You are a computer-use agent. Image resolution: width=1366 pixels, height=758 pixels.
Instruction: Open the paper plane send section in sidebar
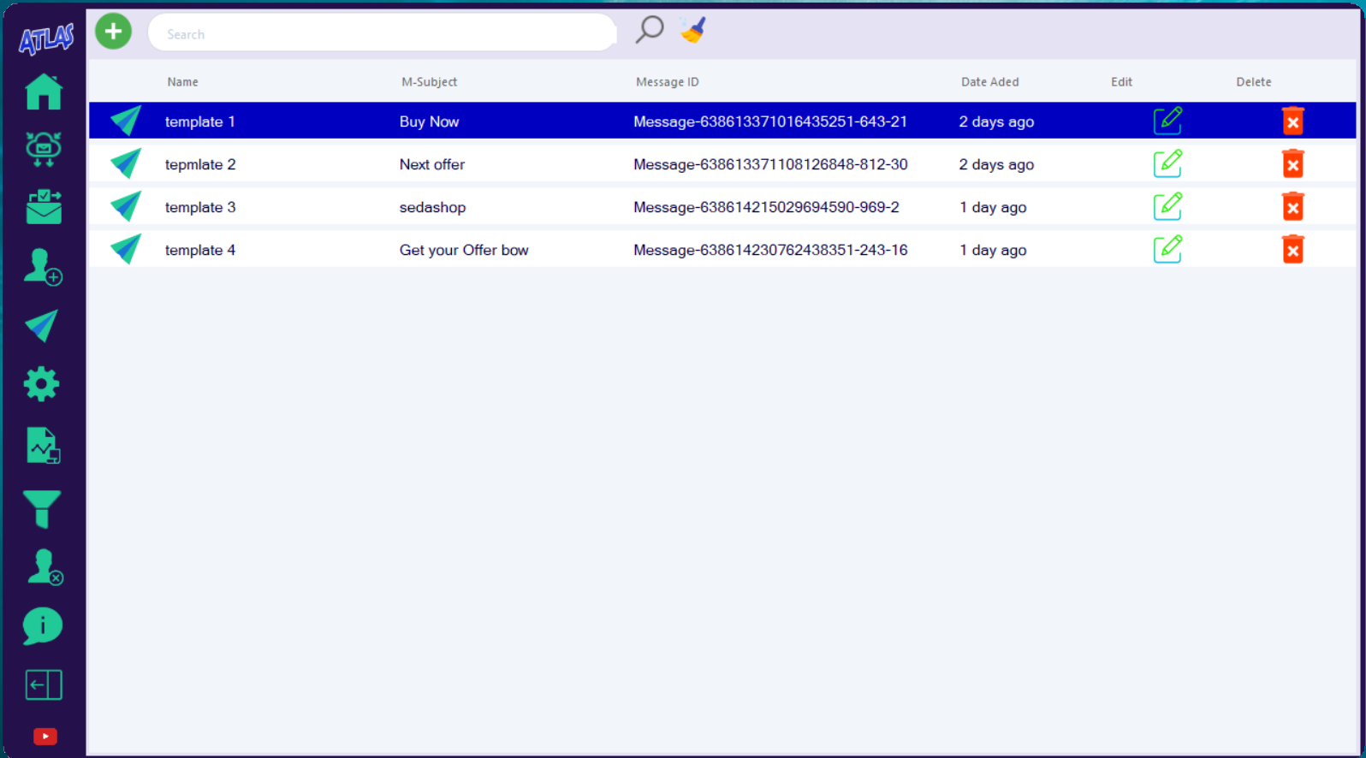pos(42,326)
